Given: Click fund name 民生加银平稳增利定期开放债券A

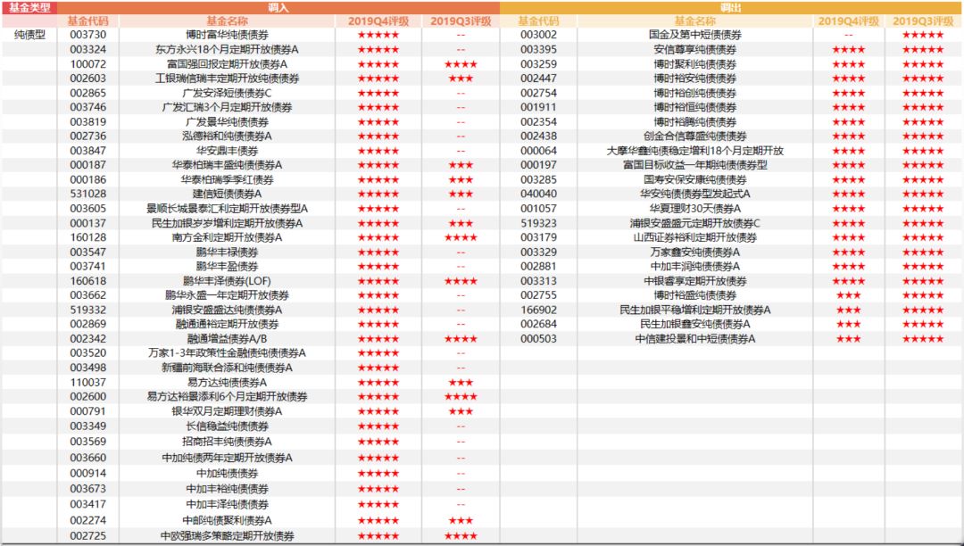Looking at the screenshot, I should 695,310.
